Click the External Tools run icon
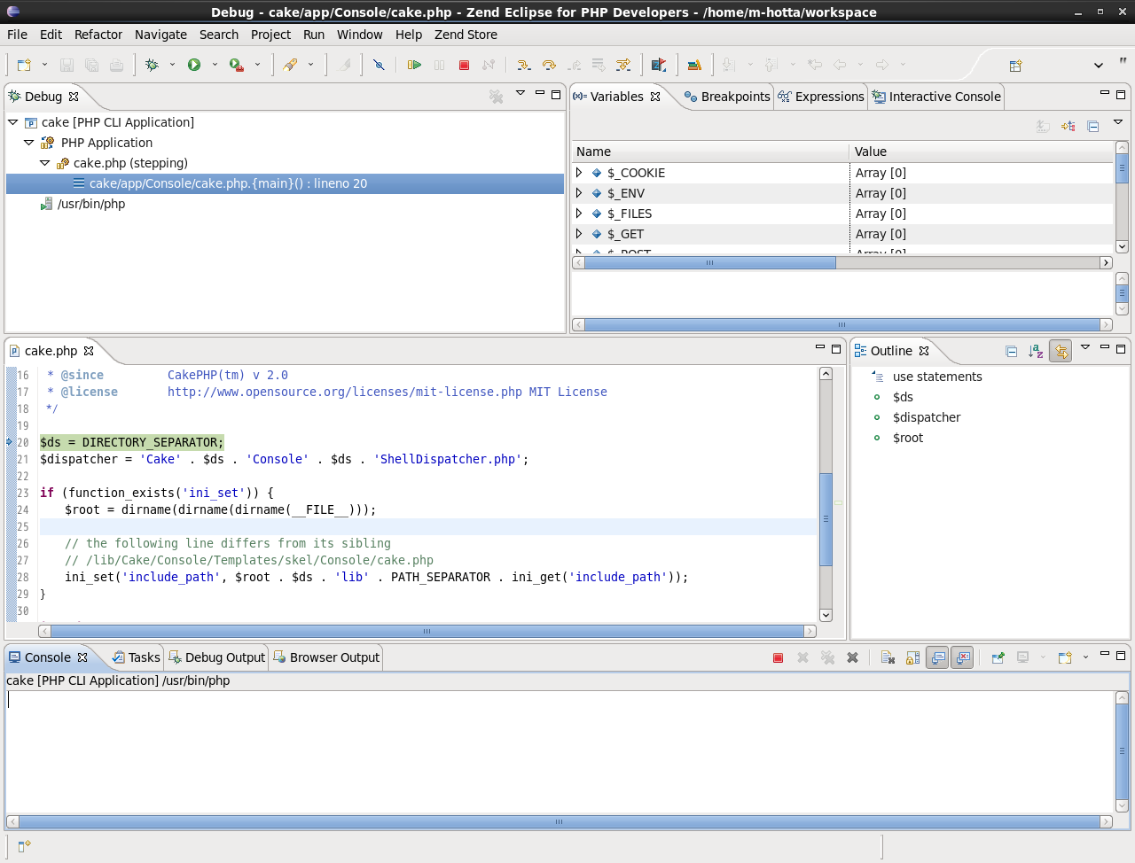This screenshot has height=863, width=1135. pos(237,65)
